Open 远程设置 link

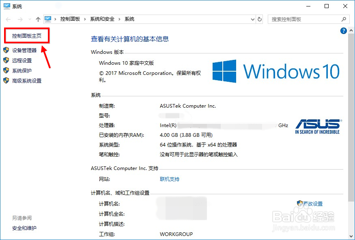22,61
